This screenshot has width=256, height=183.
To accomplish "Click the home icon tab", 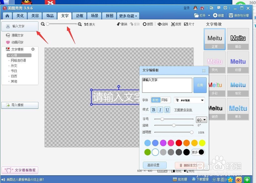I will coord(7,16).
